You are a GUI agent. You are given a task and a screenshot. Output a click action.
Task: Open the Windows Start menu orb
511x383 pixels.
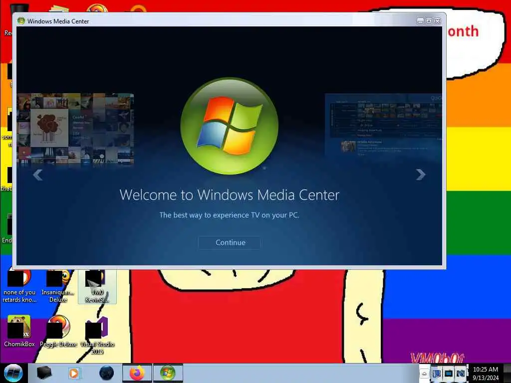pyautogui.click(x=13, y=373)
